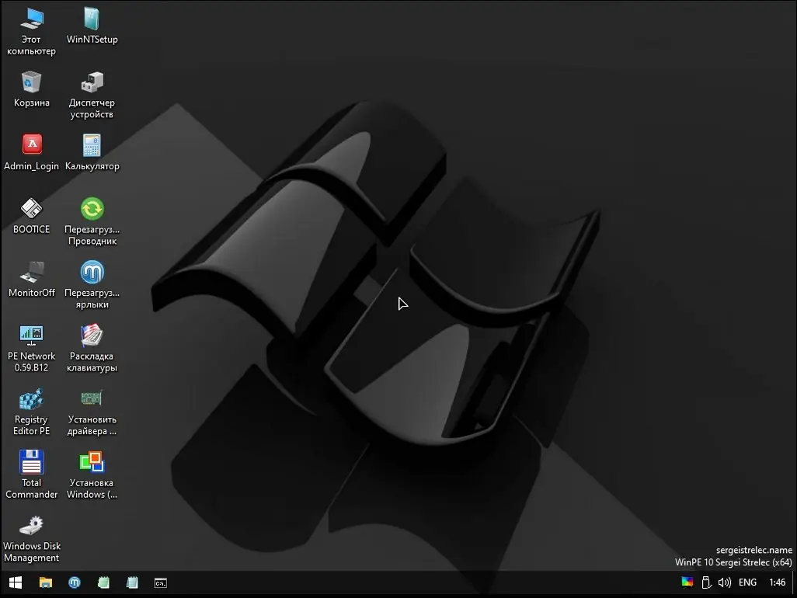Click the Перезагруз... Проводник icon
The width and height of the screenshot is (797, 598).
pyautogui.click(x=92, y=221)
